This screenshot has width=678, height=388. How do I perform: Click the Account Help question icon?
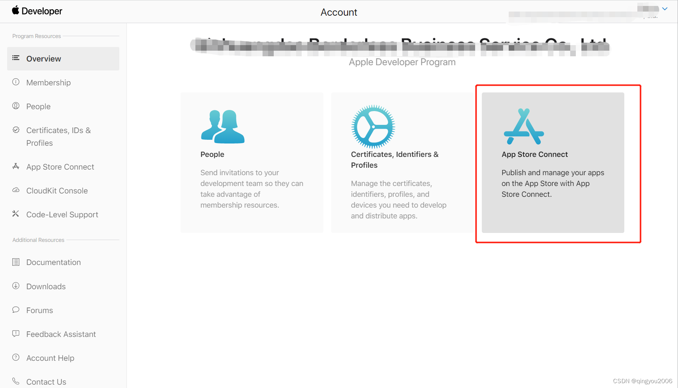16,357
